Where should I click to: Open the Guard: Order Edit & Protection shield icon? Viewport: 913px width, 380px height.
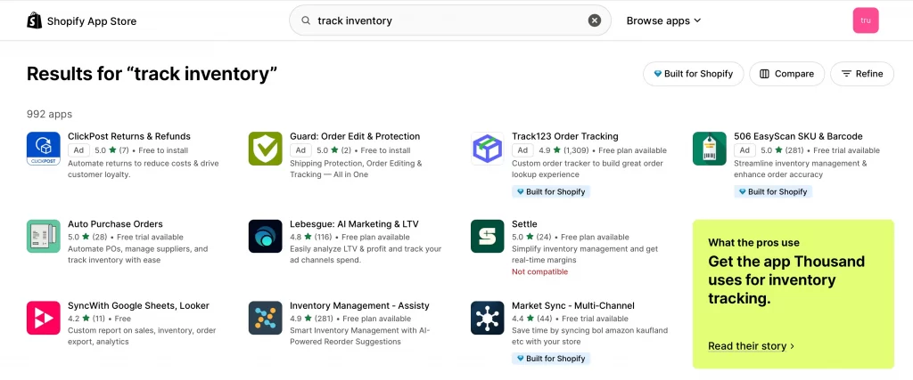click(266, 149)
